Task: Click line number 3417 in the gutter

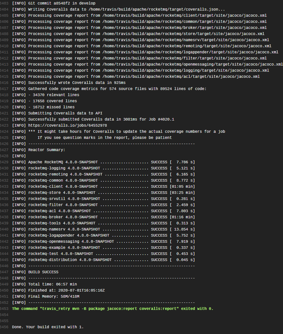Action: coord(4,89)
